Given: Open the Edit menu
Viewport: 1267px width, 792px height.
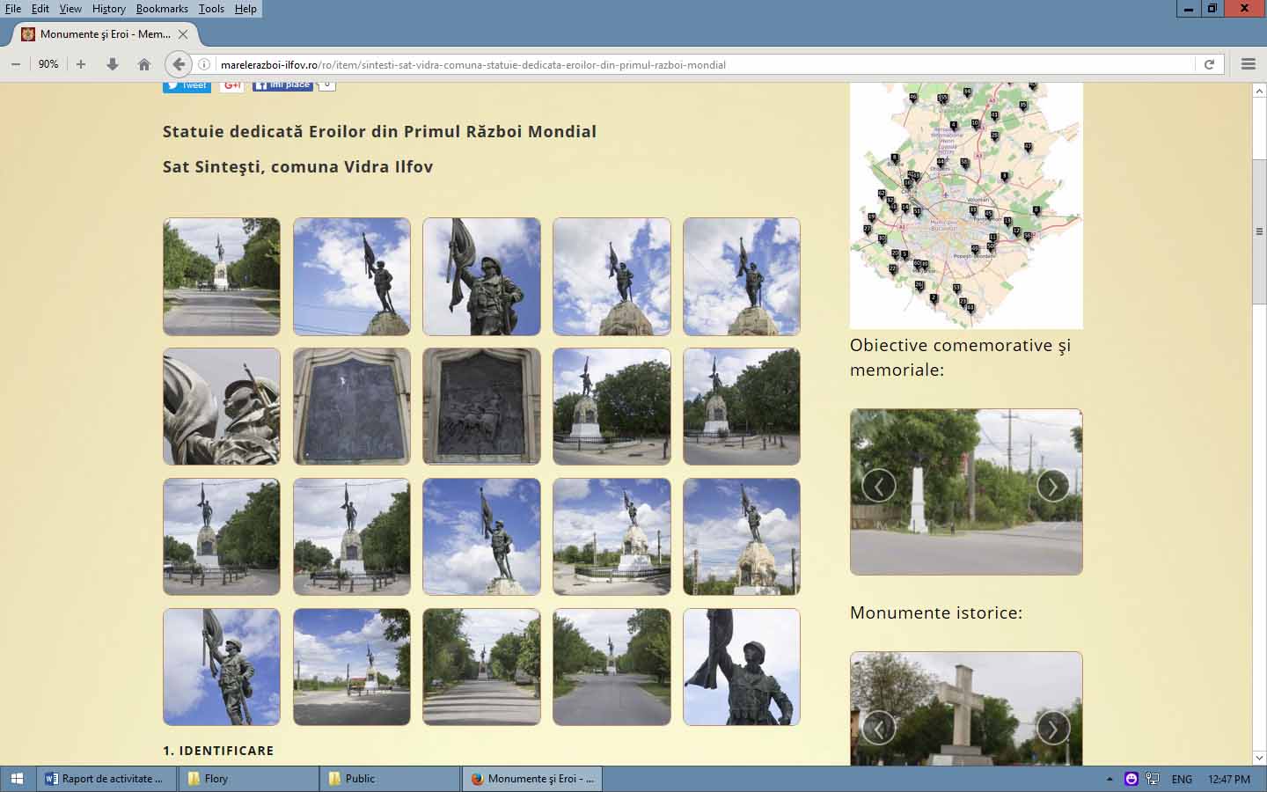Looking at the screenshot, I should click(40, 9).
